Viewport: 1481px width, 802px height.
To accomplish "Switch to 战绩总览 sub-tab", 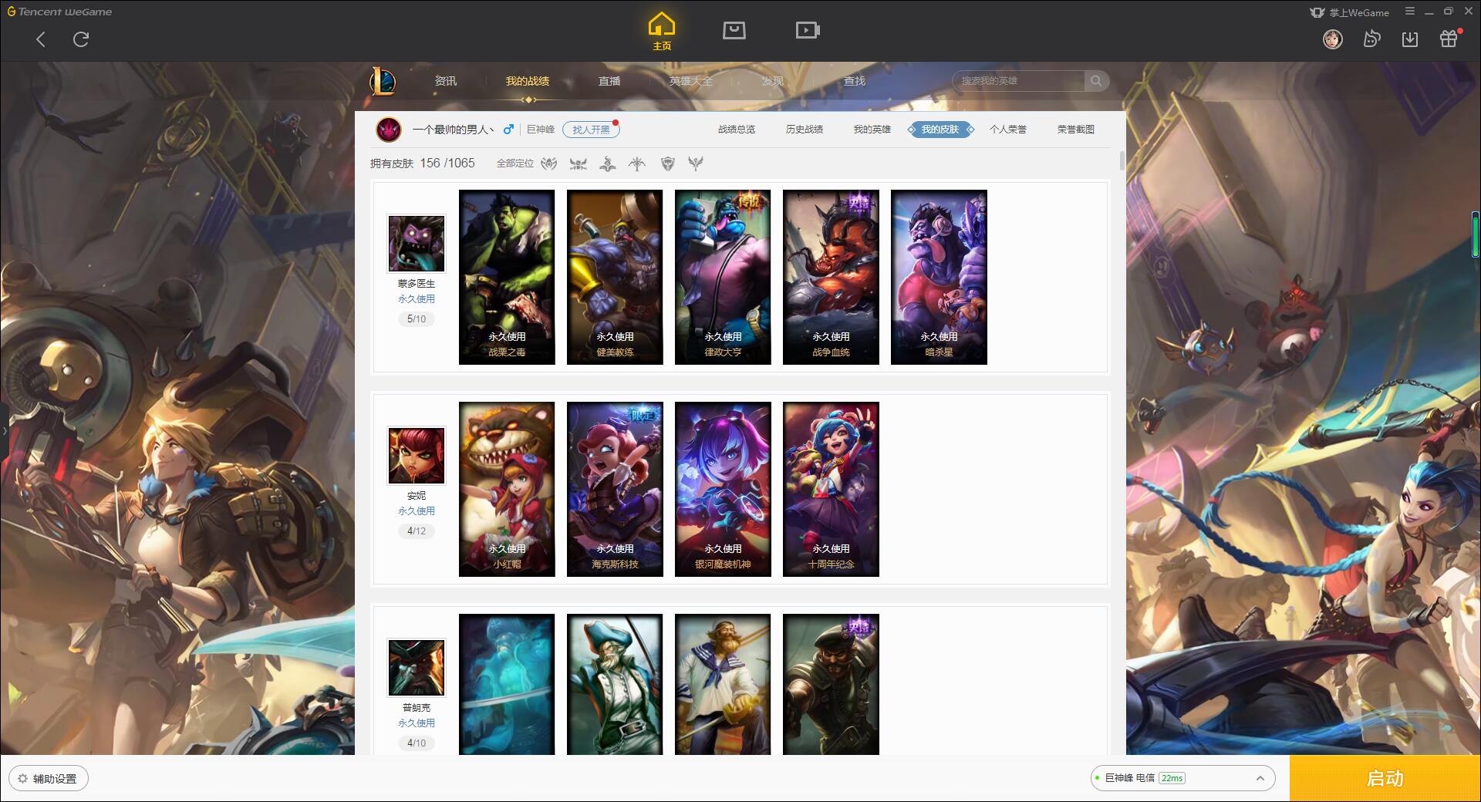I will click(737, 130).
